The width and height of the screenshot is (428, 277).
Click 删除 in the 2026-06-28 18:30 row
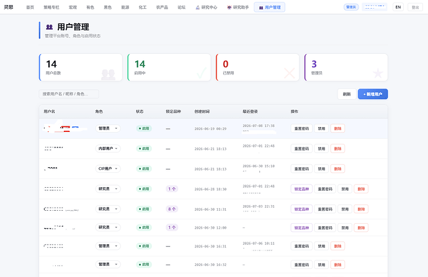pyautogui.click(x=361, y=189)
